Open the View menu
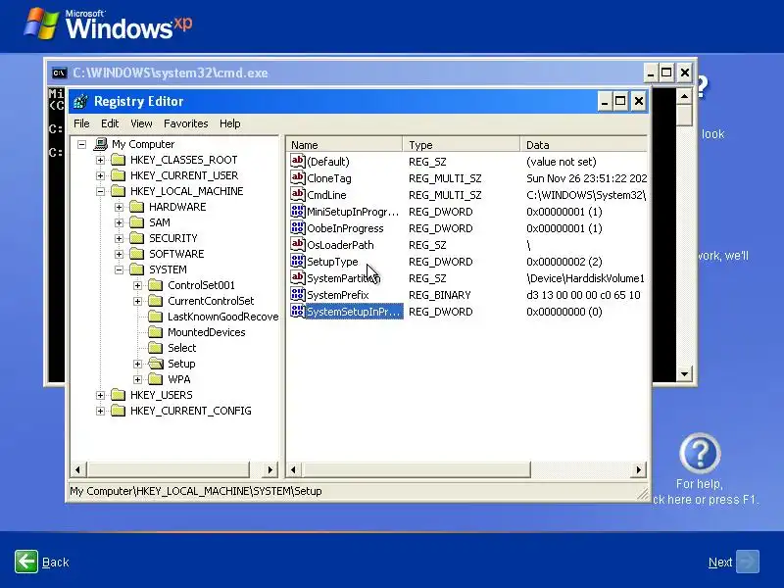The height and width of the screenshot is (588, 784). point(141,123)
